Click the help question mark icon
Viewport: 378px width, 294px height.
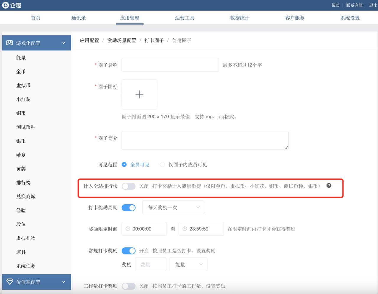pos(329,185)
